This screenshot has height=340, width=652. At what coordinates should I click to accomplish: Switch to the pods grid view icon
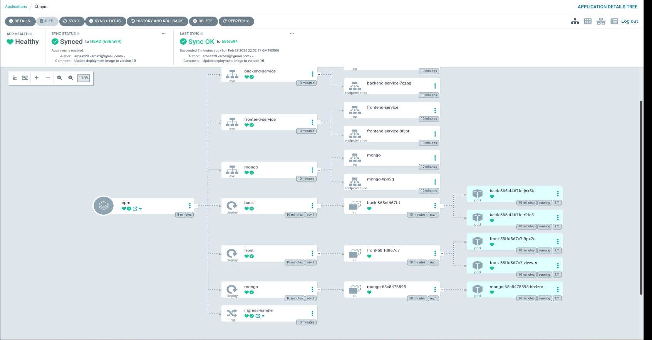click(x=588, y=22)
